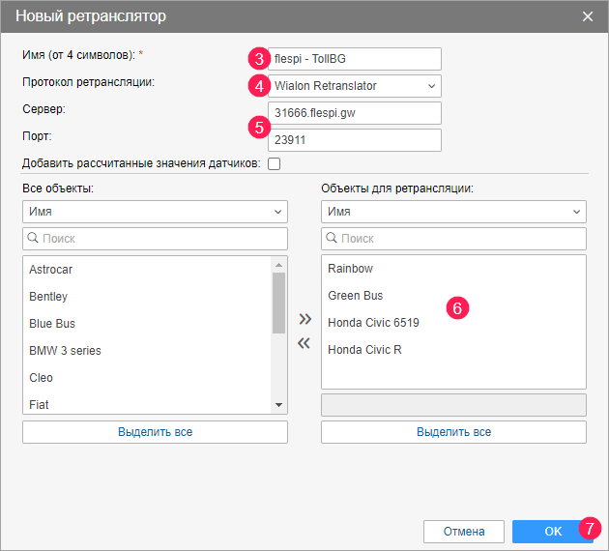Expand the Имя filter under Объекты для ретрансляции
609x551 pixels.
(x=453, y=212)
